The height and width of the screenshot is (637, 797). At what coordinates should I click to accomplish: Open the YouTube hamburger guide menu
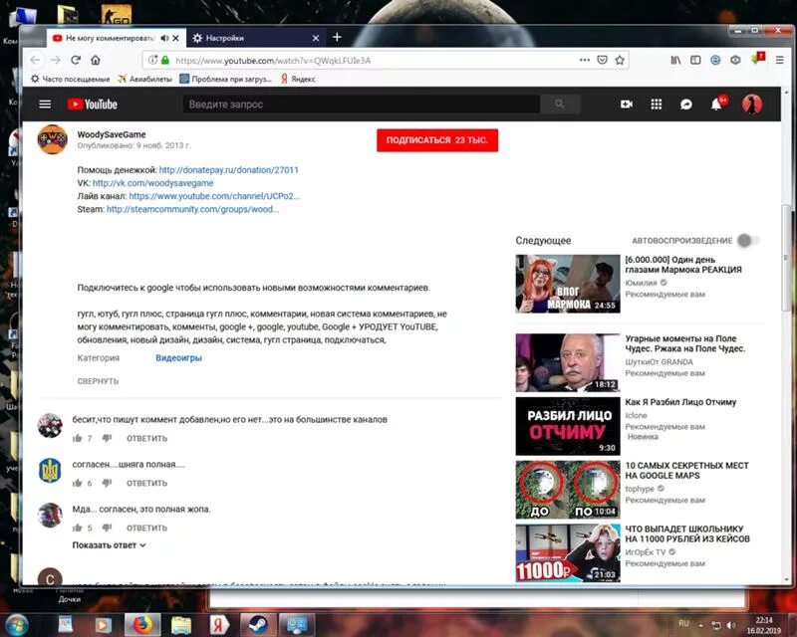tap(45, 105)
